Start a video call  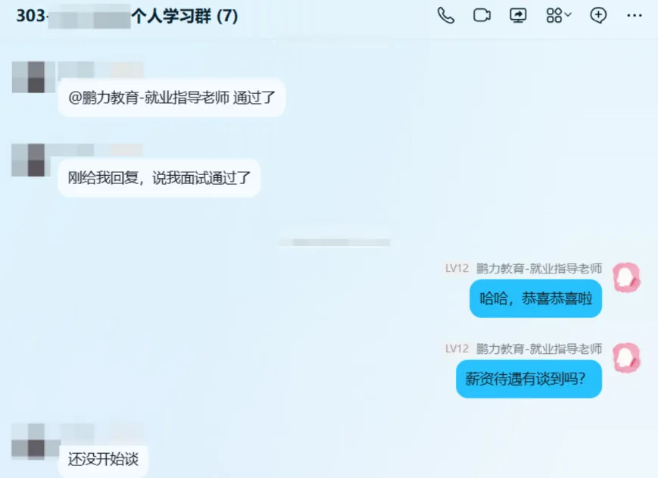pyautogui.click(x=482, y=15)
